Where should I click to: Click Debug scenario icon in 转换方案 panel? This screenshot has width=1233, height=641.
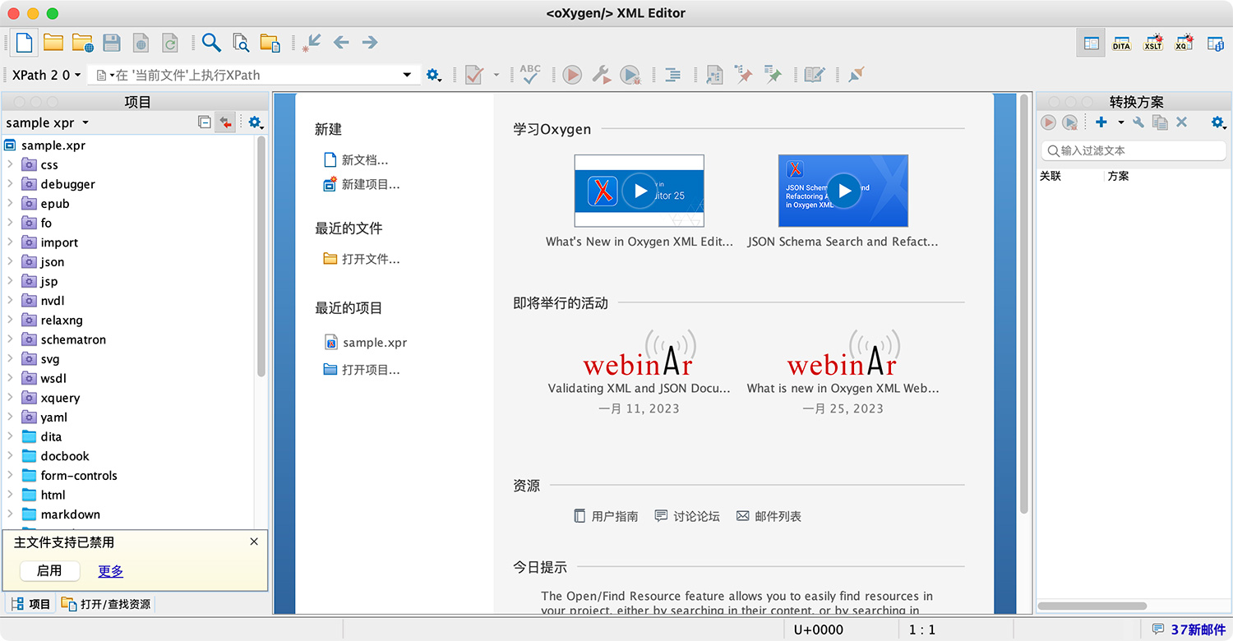(1069, 122)
